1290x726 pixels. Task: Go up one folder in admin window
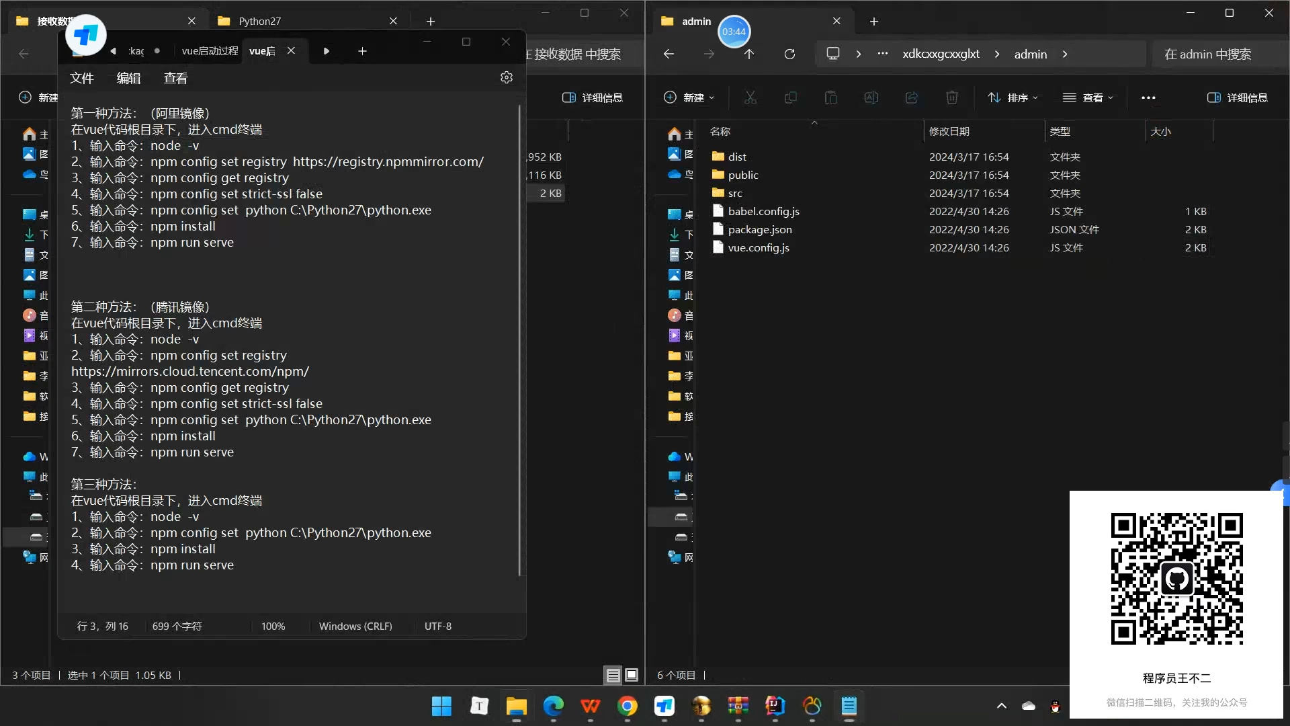pos(749,54)
